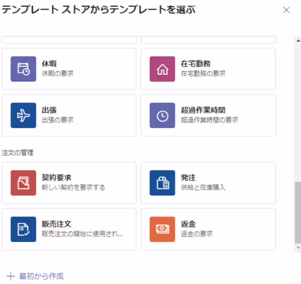
Task: Click the vertical scrollbar thumb
Action: (x=298, y=213)
